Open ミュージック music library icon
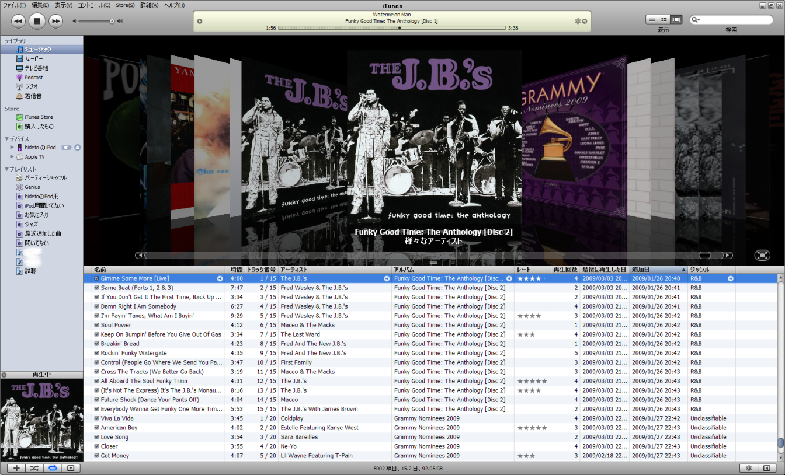 pyautogui.click(x=20, y=50)
